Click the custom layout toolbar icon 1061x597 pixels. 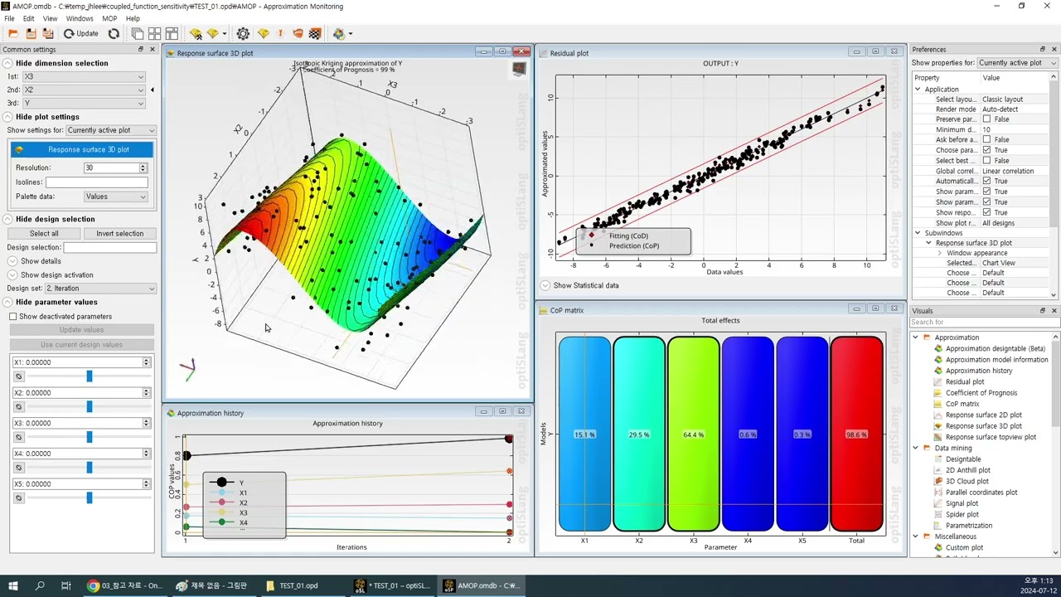[172, 34]
